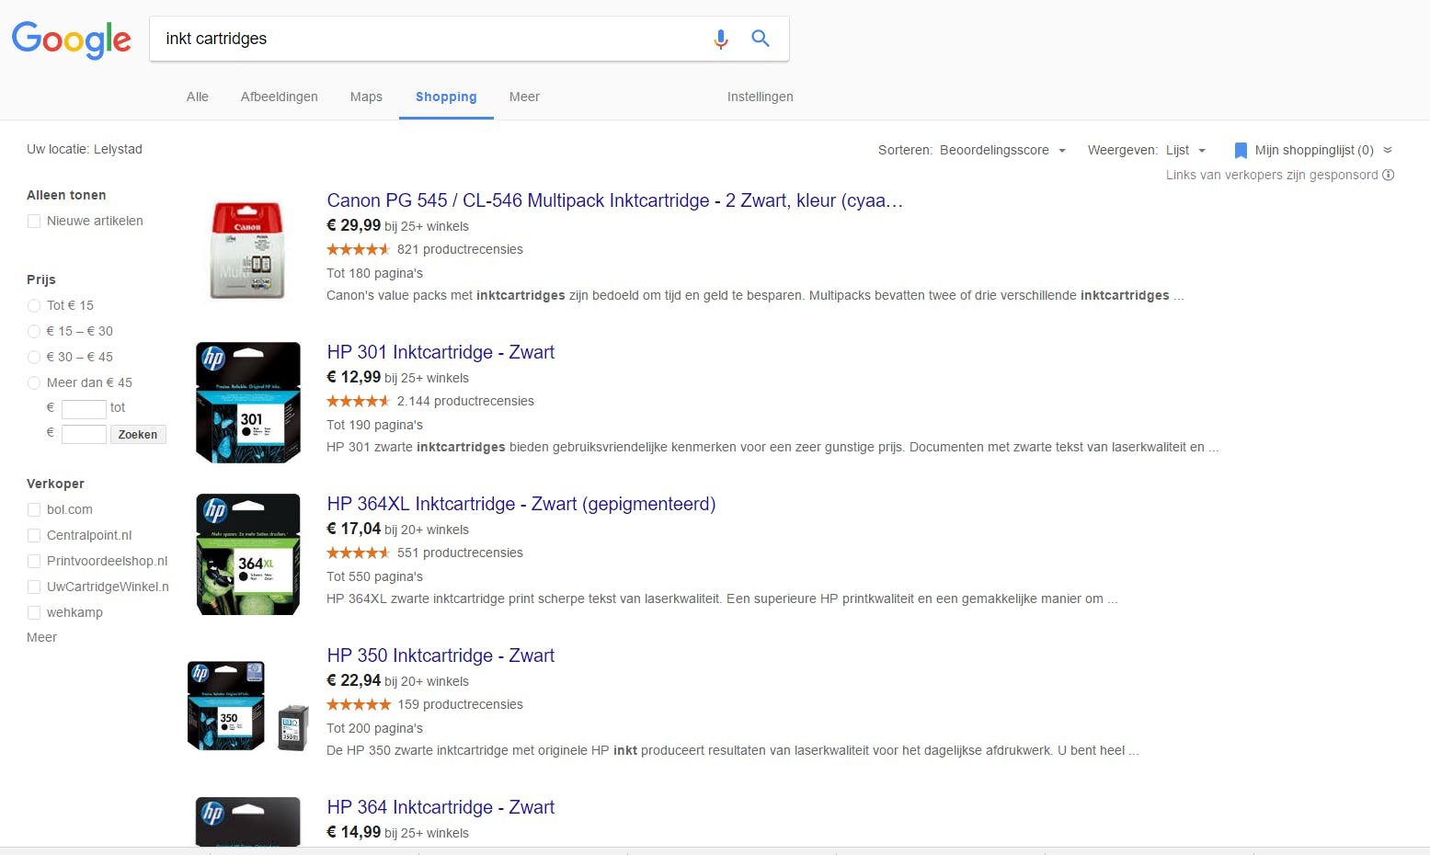Image resolution: width=1430 pixels, height=855 pixels.
Task: Select the '€ 30 – € 45' price option
Action: [34, 358]
